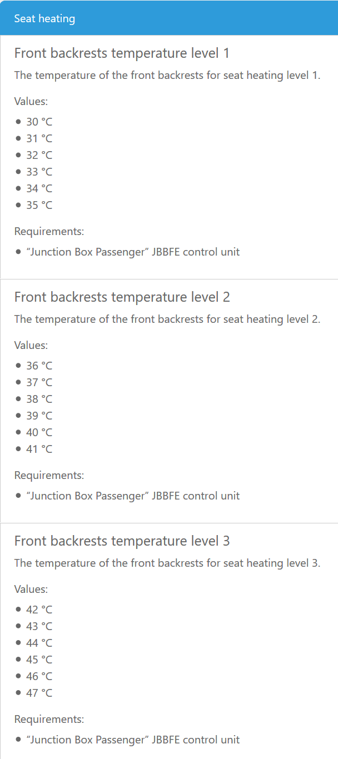Select the 36 °C value
338x759 pixels.
coord(39,366)
